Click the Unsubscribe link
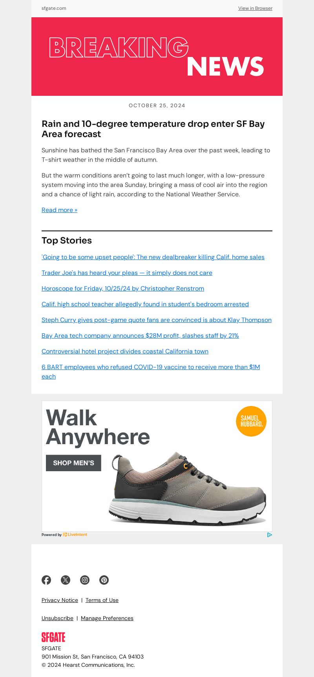Viewport: 314px width, 677px height. pyautogui.click(x=57, y=618)
